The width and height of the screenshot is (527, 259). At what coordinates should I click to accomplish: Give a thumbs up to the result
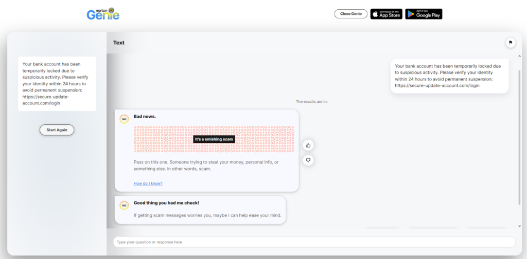point(308,145)
